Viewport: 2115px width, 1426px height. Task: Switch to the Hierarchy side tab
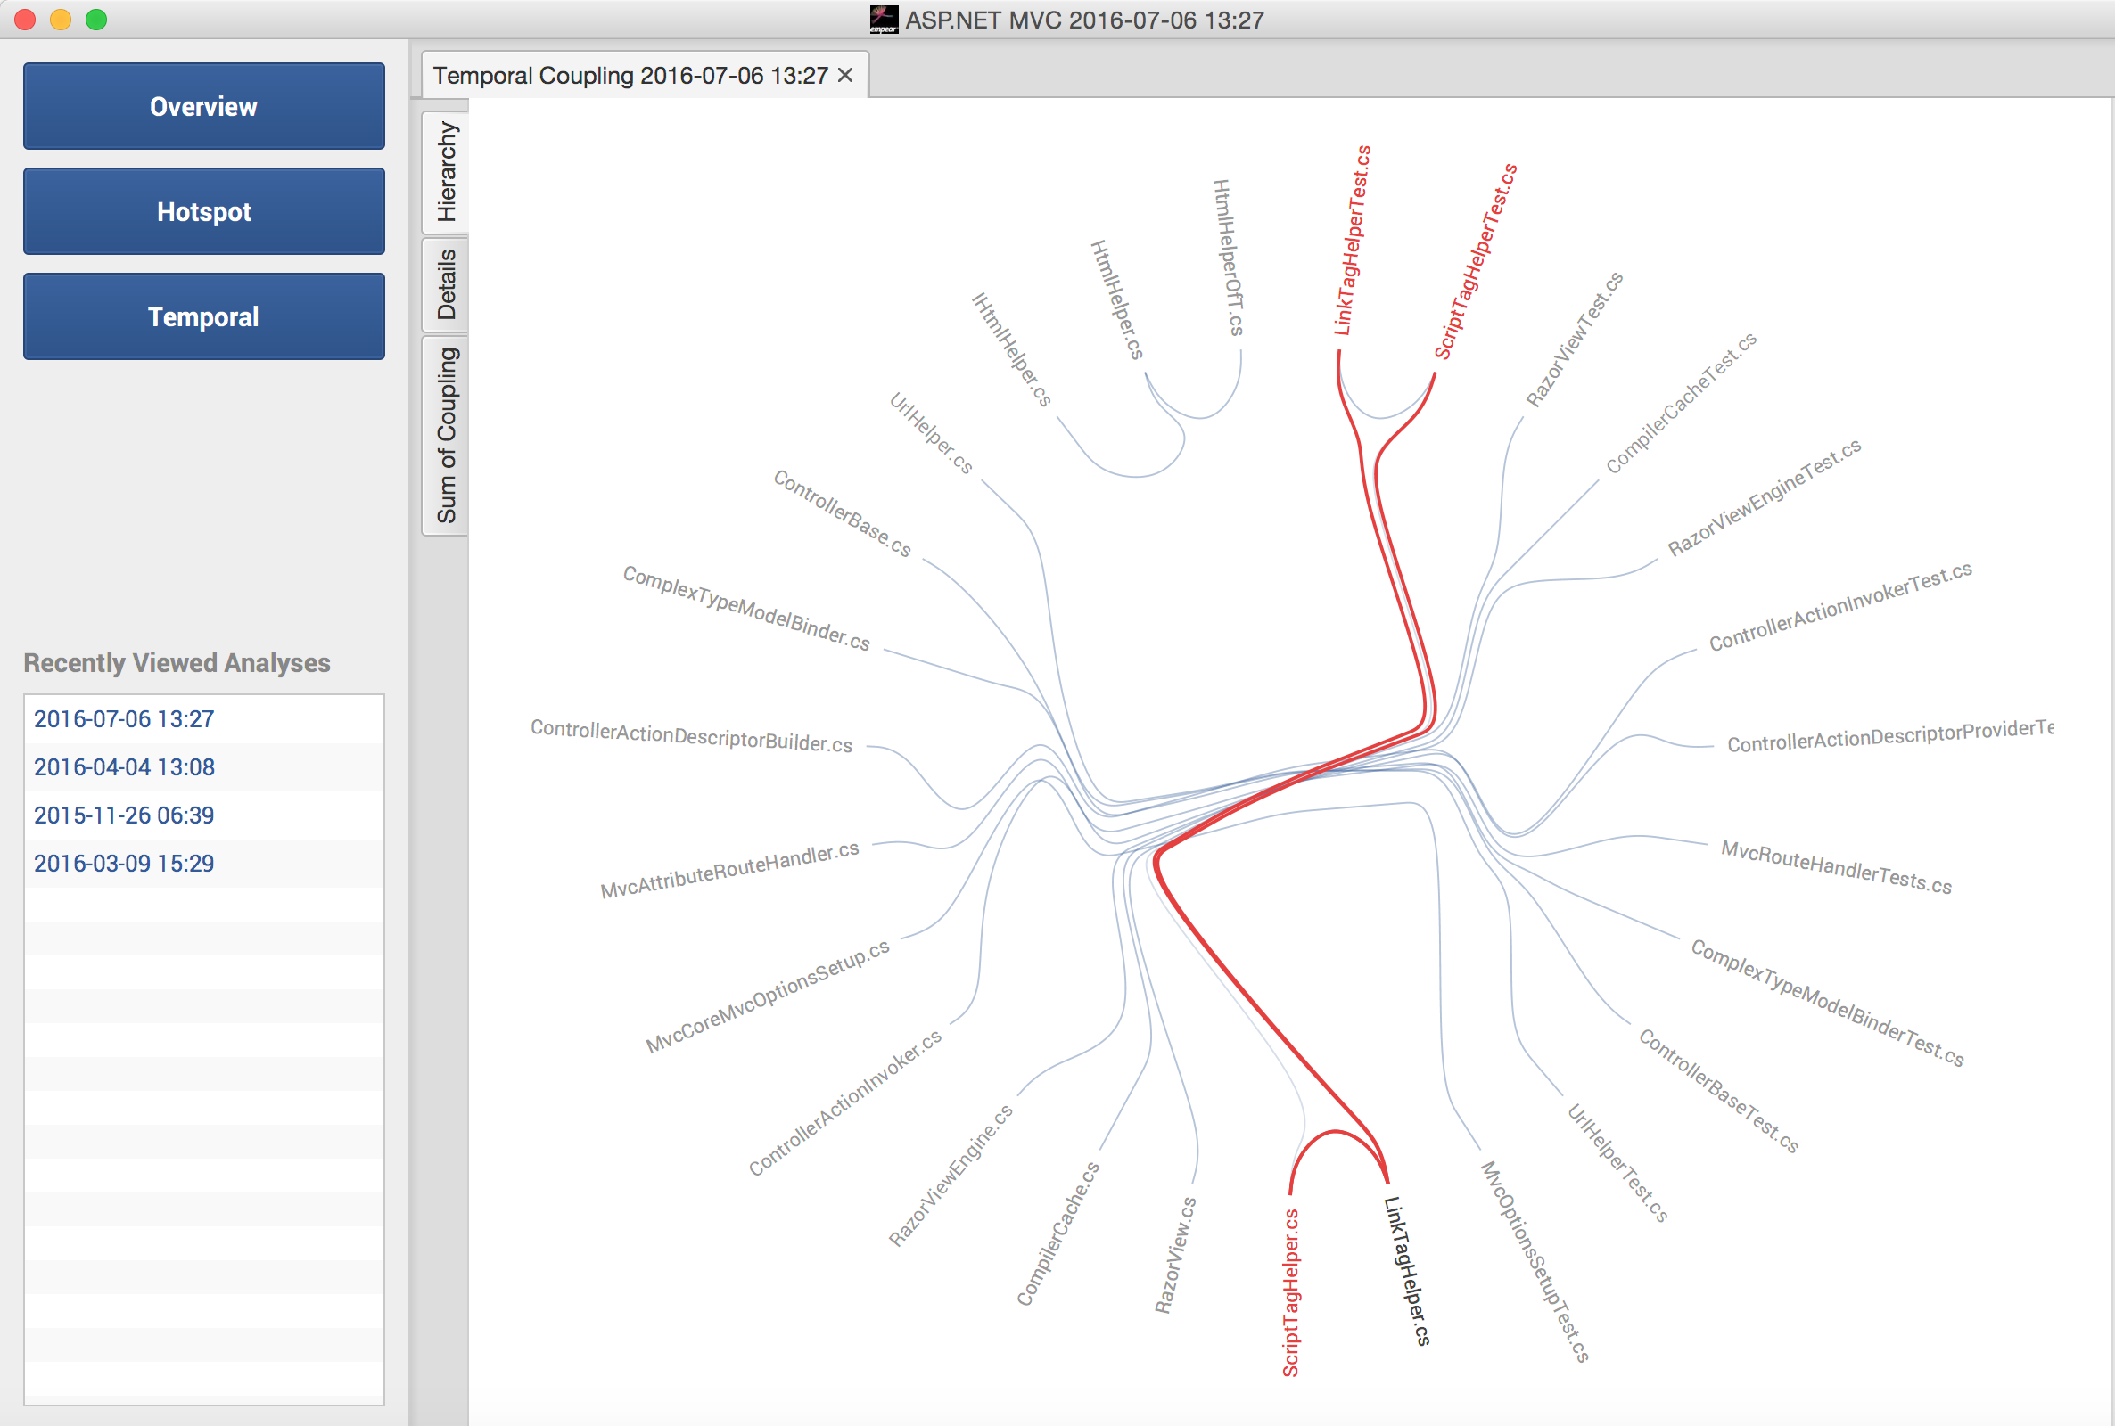446,172
